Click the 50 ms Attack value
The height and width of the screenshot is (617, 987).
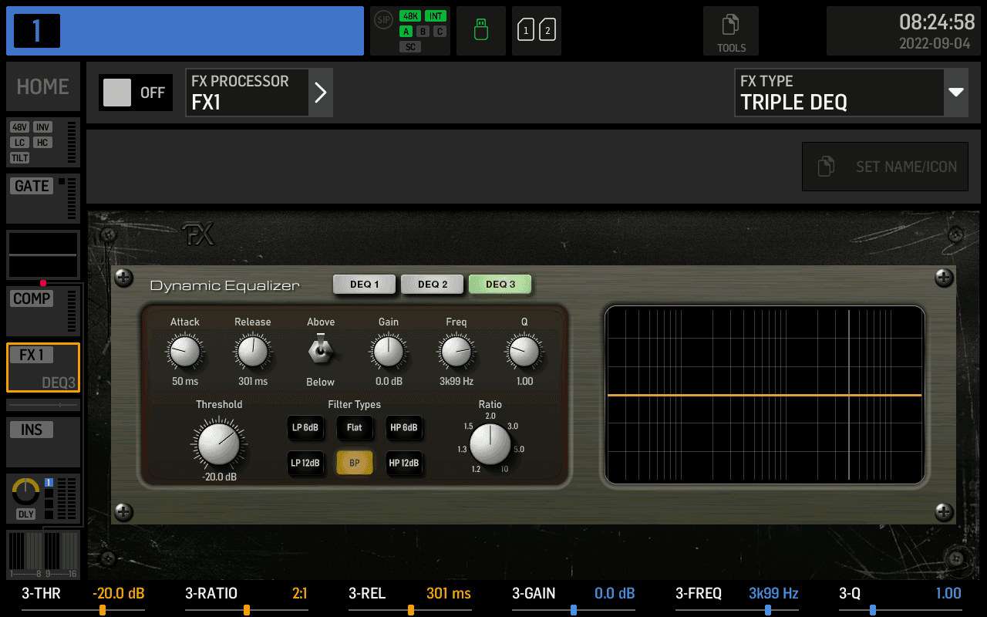[185, 381]
